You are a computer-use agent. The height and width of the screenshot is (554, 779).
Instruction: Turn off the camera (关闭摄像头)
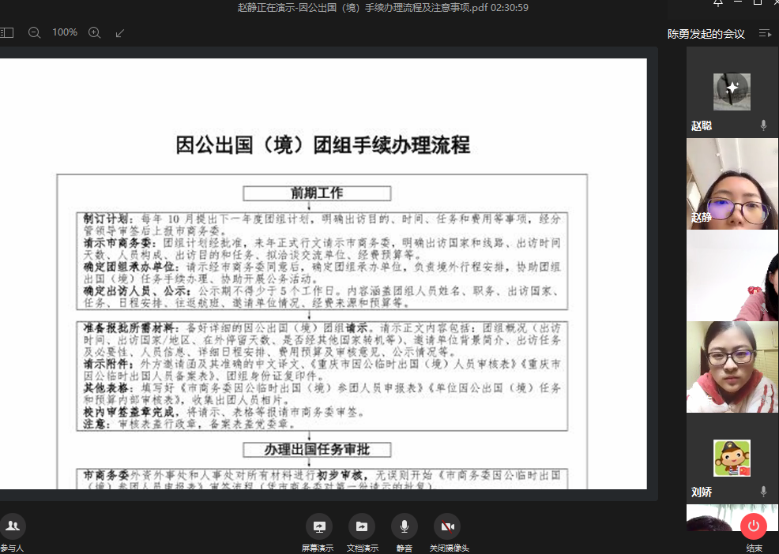[448, 526]
